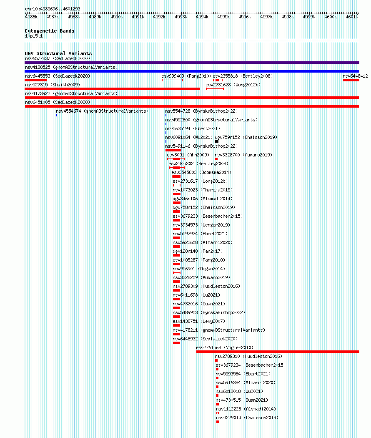Click esv2305302 (Bentley2008) label
371x438 pixels.
[x=198, y=164]
